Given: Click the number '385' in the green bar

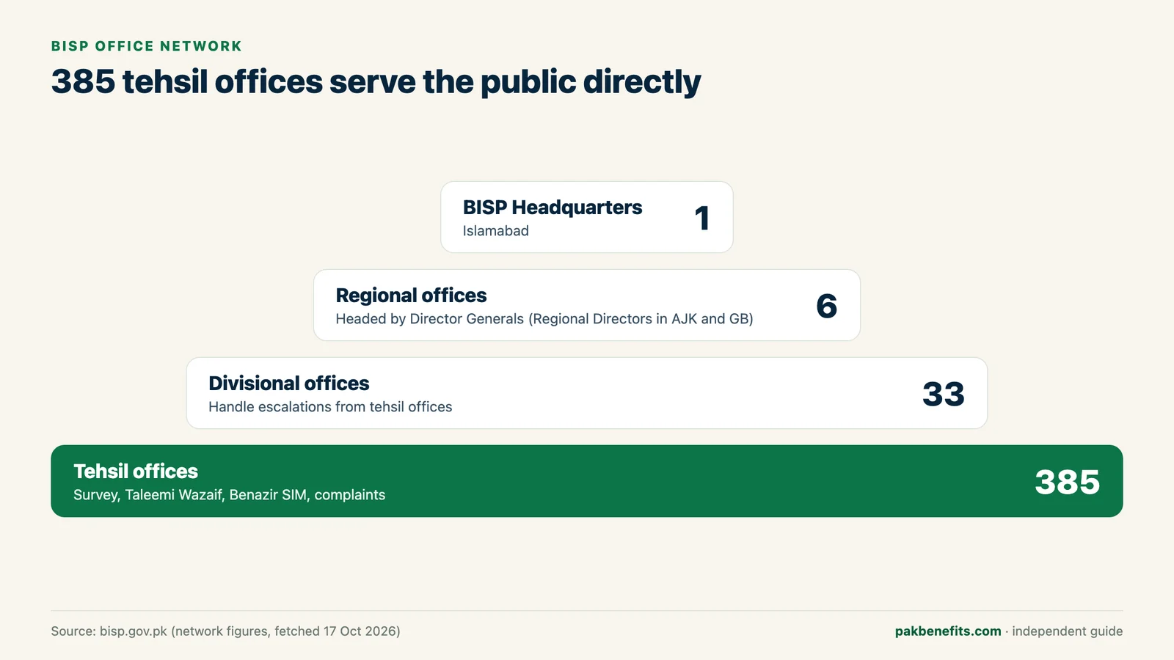Looking at the screenshot, I should tap(1068, 482).
